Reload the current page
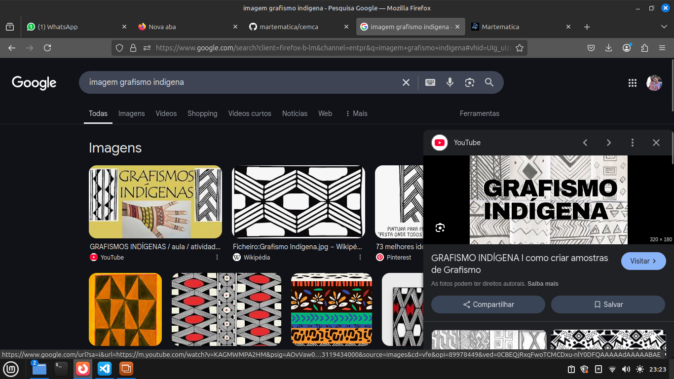 pos(47,48)
